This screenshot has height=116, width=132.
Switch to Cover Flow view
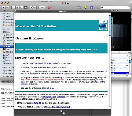tap(25, 8)
